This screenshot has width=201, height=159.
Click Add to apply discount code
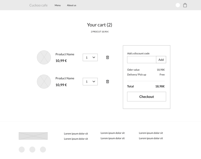pos(161,60)
